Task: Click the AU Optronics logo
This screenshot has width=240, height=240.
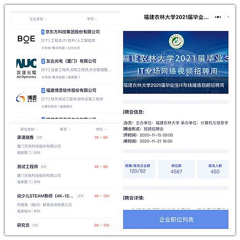Action: (x=26, y=68)
